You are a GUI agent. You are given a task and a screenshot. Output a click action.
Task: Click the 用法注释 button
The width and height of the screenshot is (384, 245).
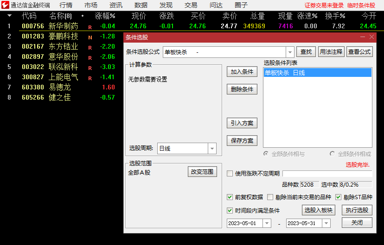tap(331, 52)
